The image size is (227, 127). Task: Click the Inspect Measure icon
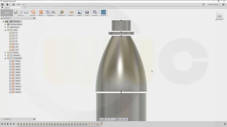coord(72,12)
